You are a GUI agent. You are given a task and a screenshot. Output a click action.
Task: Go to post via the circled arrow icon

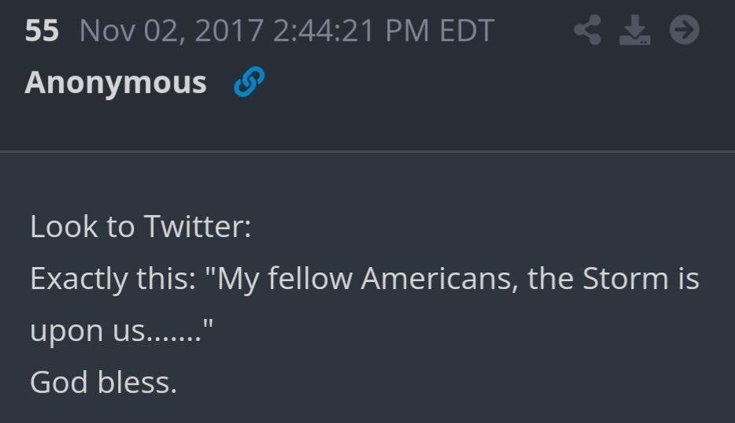coord(685,30)
